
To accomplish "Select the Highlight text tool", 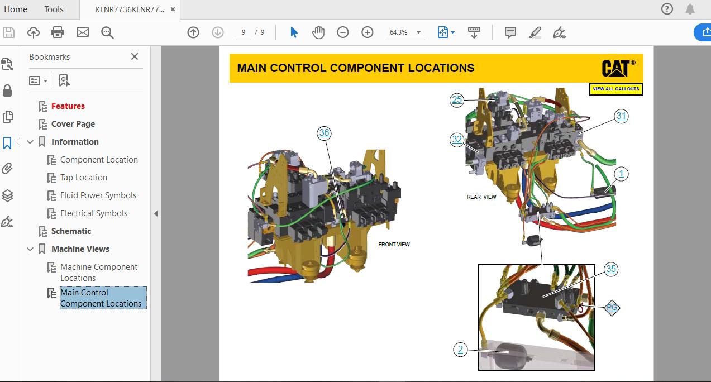I will point(534,32).
